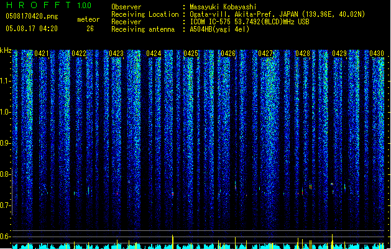391x249 pixels.
Task: Click the 0422 time marker label
Action: point(79,54)
